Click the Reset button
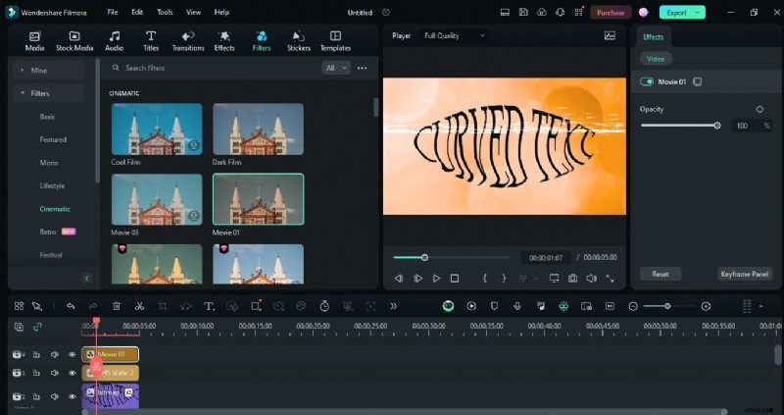This screenshot has width=784, height=415. coord(660,274)
